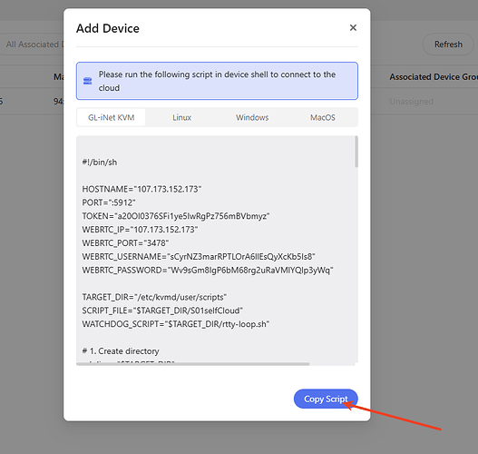
Task: Switch to the GL-iNet KVM tab
Action: point(112,117)
